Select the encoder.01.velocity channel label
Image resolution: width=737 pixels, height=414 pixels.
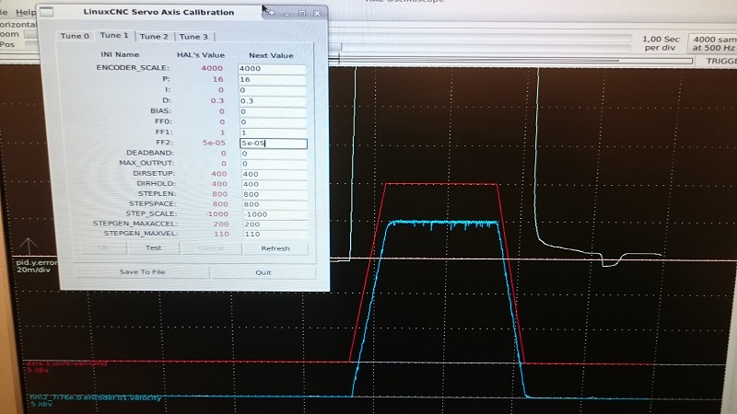point(95,400)
